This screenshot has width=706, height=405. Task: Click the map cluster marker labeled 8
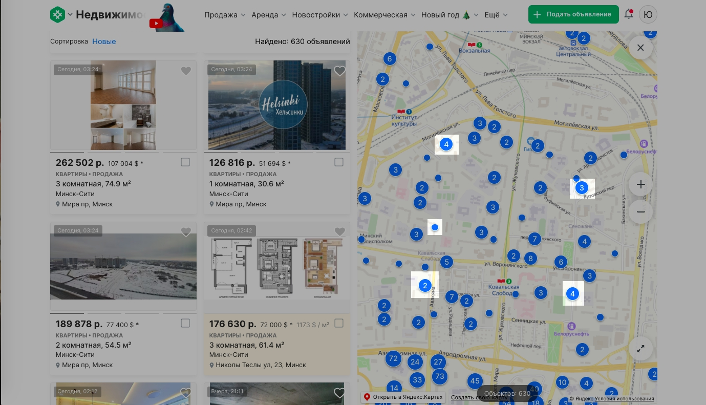[530, 259]
